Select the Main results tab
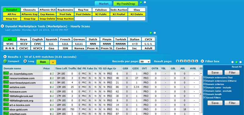The height and width of the screenshot is (115, 244). (x=43, y=62)
